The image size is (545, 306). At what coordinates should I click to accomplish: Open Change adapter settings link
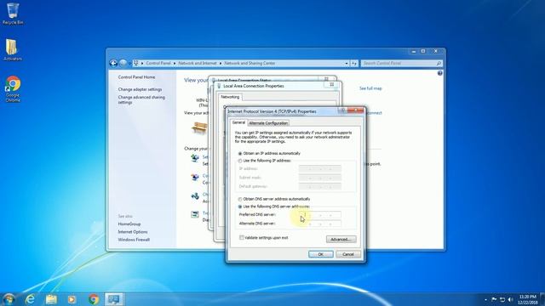(x=140, y=89)
